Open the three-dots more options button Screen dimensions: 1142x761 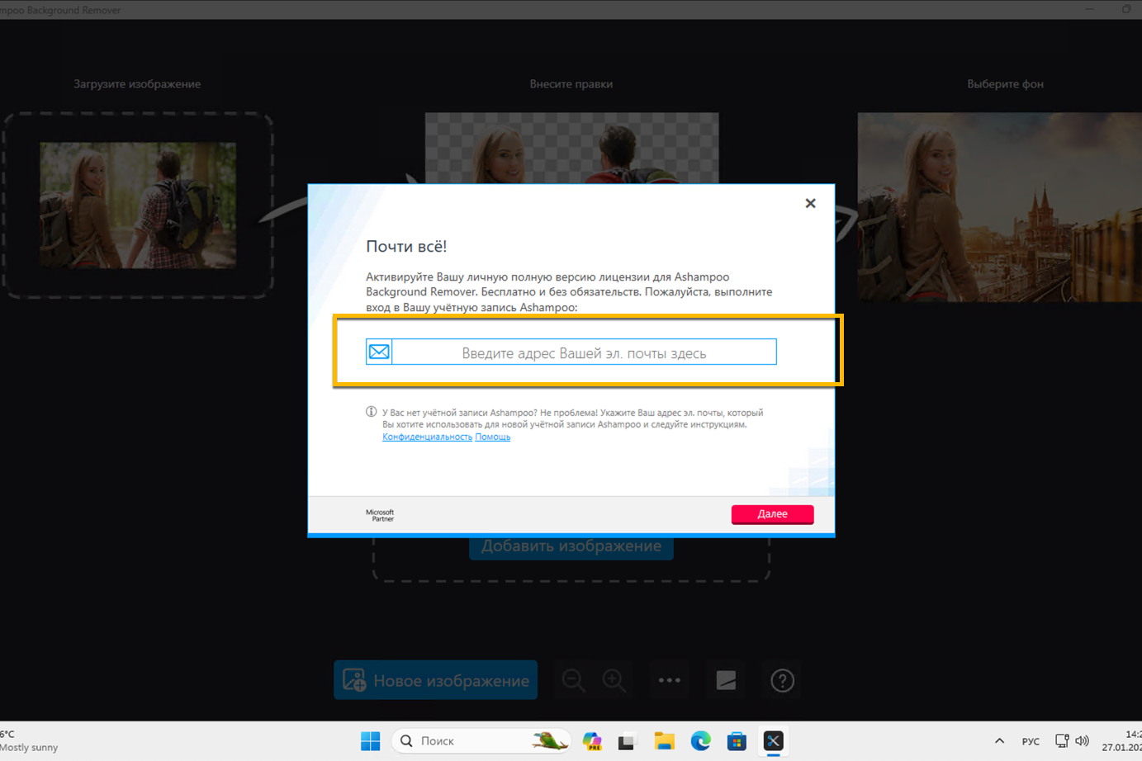point(669,680)
